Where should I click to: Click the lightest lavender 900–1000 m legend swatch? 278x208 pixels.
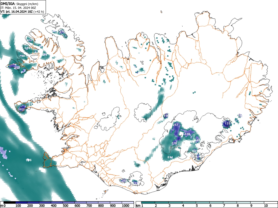(116, 202)
